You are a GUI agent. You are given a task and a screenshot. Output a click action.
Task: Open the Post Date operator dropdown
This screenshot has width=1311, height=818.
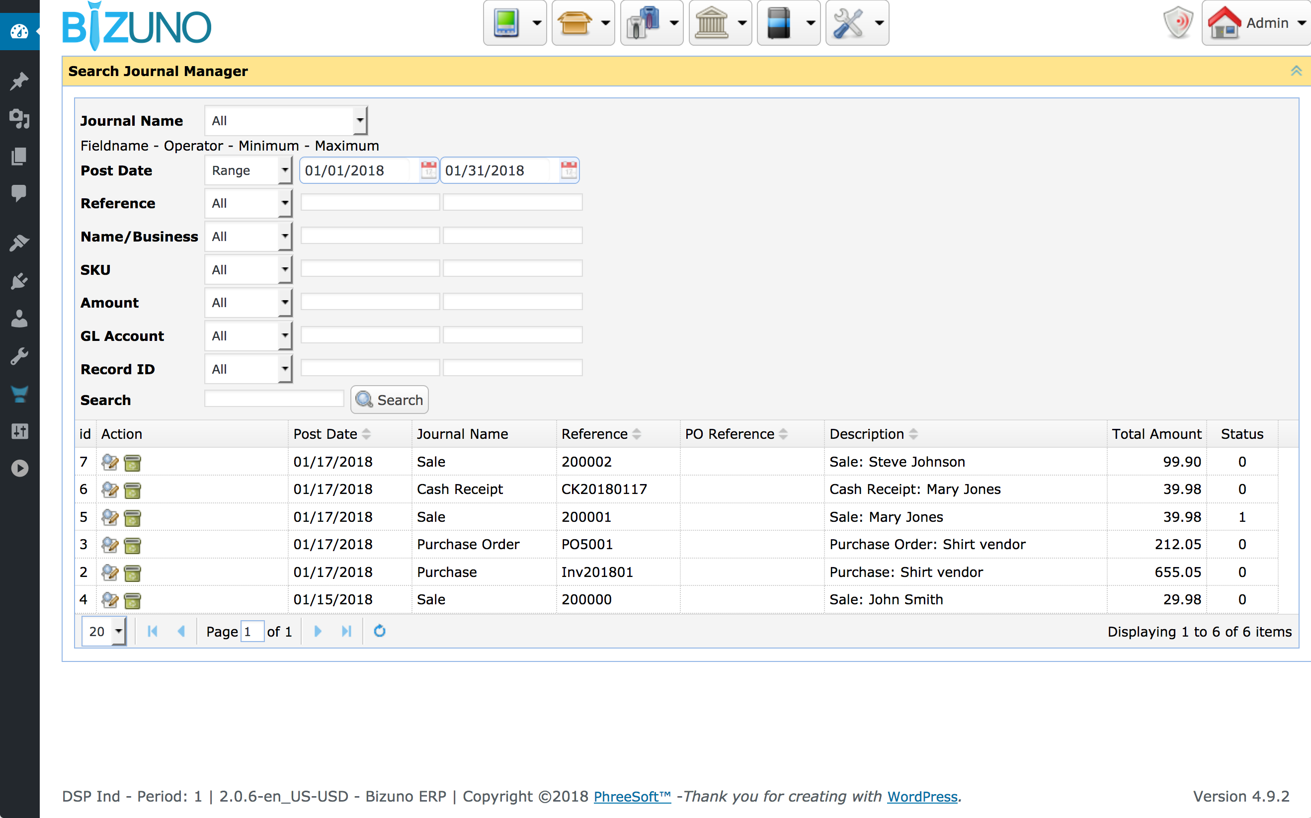pyautogui.click(x=285, y=170)
